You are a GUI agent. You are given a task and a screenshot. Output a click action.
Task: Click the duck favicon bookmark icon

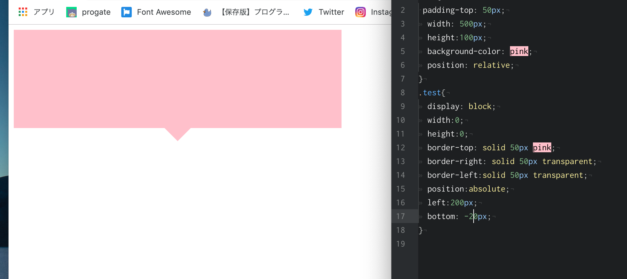[x=207, y=12]
